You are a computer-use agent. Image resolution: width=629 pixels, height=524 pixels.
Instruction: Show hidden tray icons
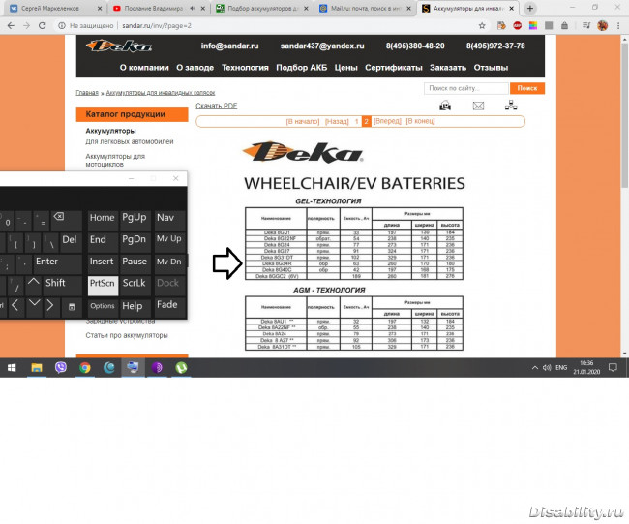tap(535, 367)
